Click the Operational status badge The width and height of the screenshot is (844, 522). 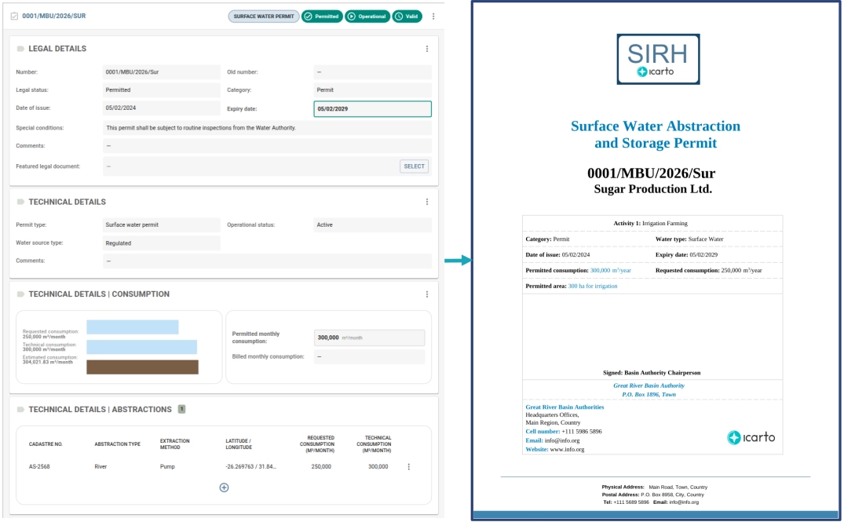coord(367,16)
